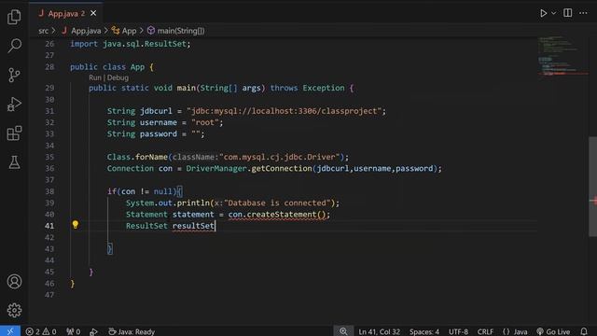This screenshot has width=597, height=336.
Task: Open notifications bell icon
Action: point(584,331)
